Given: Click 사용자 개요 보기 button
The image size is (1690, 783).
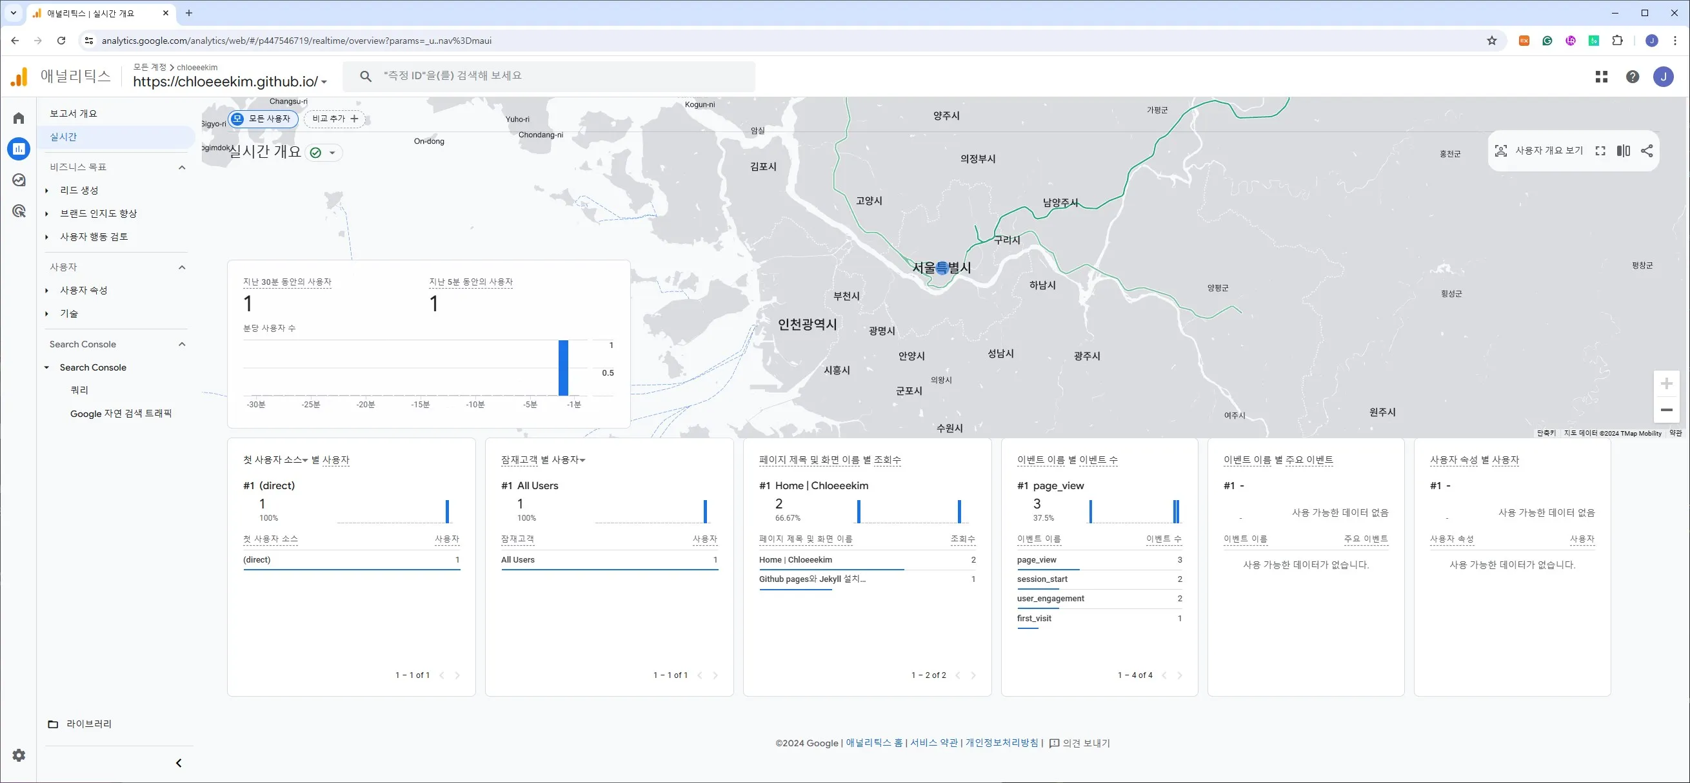Looking at the screenshot, I should [x=1539, y=151].
